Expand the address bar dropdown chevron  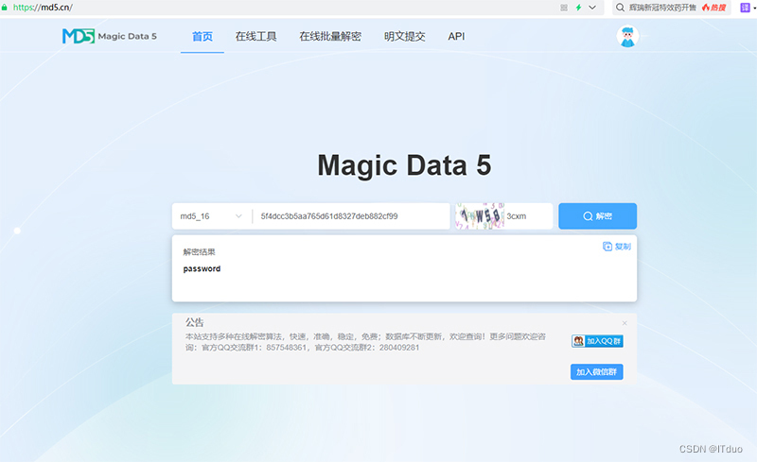[x=592, y=8]
